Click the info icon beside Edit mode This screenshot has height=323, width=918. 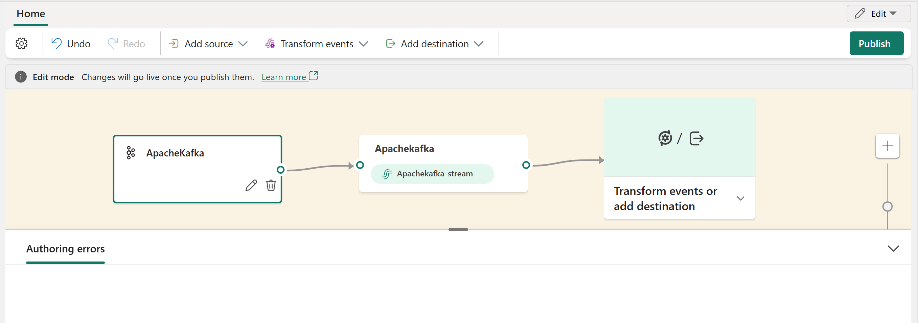pos(21,77)
